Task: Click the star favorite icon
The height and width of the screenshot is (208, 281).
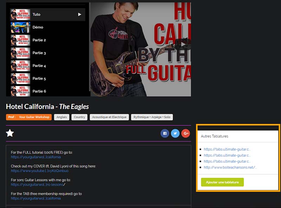Action: (10, 133)
